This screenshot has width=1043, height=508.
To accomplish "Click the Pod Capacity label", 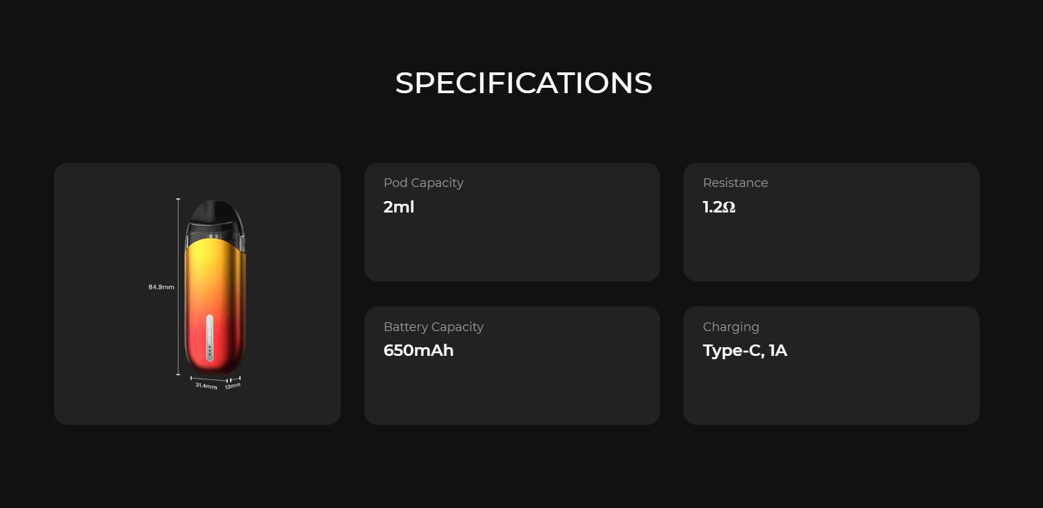I will point(423,183).
